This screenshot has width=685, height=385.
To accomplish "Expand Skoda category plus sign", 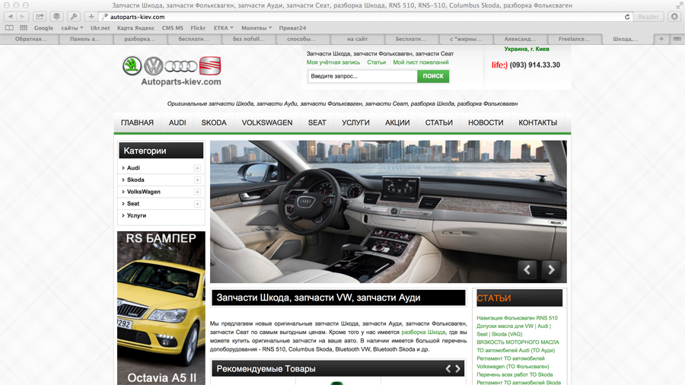I will [197, 180].
